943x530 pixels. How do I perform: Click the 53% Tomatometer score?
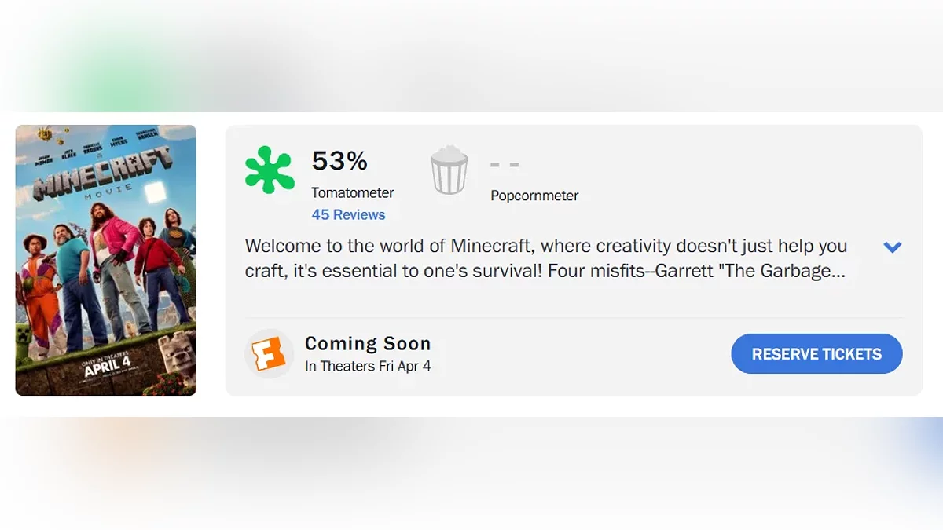pyautogui.click(x=339, y=161)
